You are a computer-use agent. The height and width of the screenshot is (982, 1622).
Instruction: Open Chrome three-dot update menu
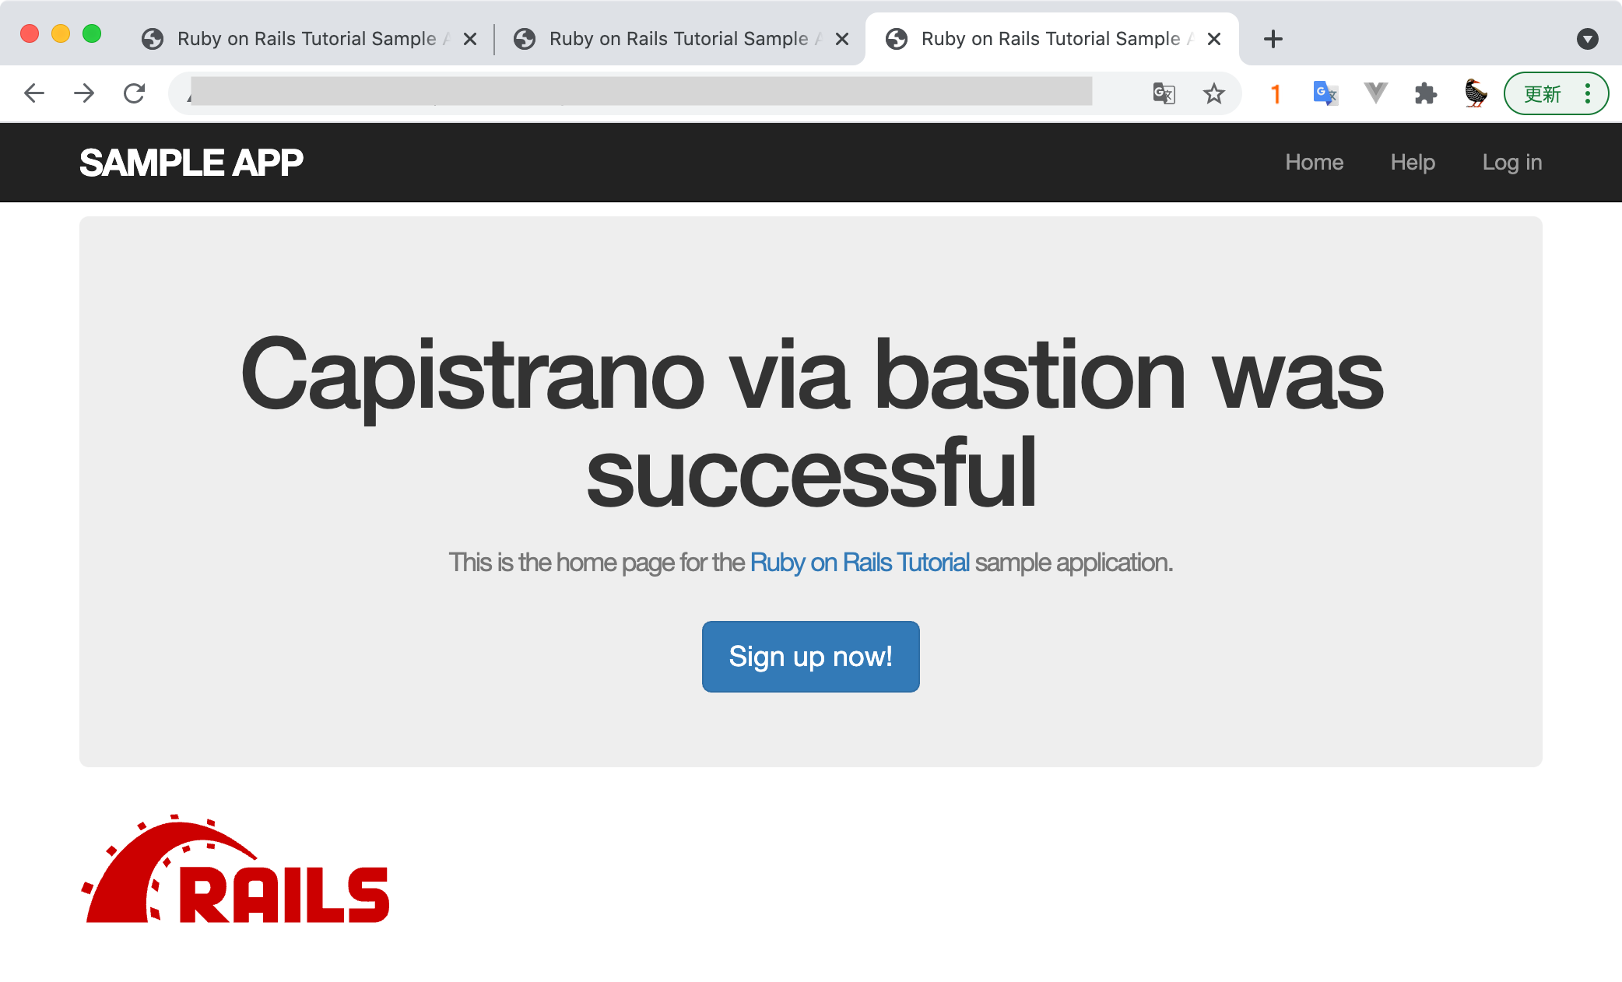[1588, 93]
